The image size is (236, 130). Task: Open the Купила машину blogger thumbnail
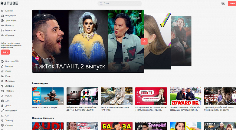(x=82, y=126)
